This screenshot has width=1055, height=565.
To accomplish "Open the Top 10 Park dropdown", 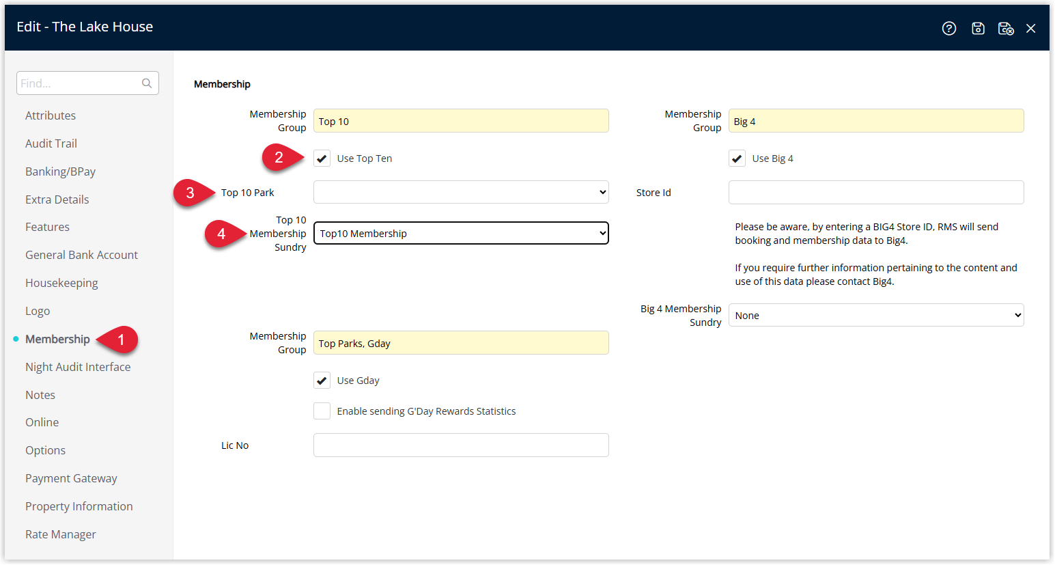I will (x=461, y=192).
